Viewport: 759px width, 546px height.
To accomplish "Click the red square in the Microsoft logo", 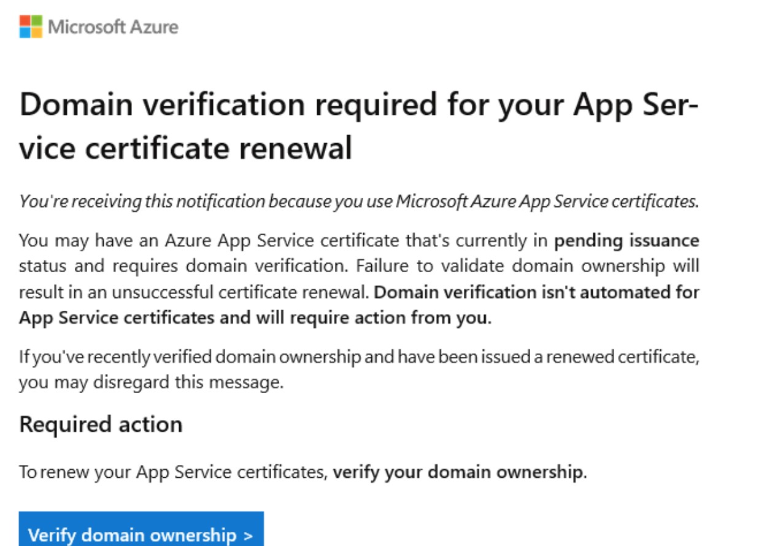I will coord(23,21).
